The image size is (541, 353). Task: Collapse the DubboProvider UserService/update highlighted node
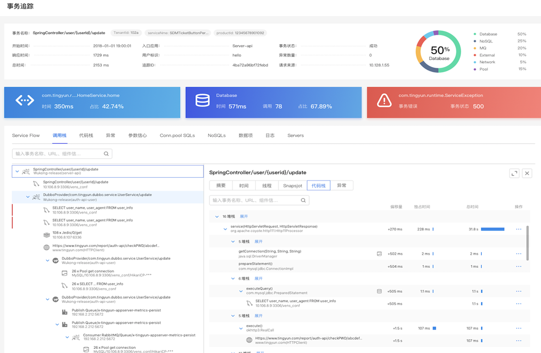[28, 197]
